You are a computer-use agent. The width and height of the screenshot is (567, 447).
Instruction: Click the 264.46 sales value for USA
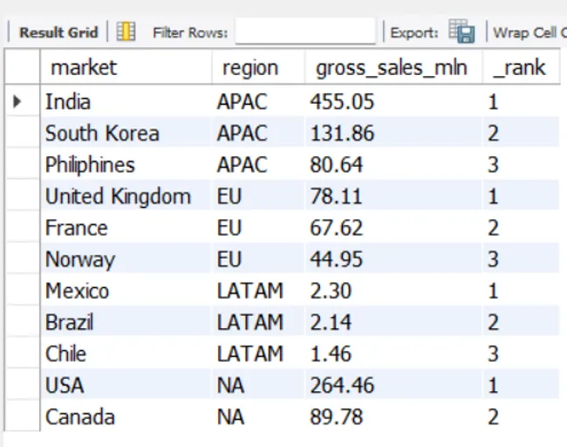pos(342,385)
